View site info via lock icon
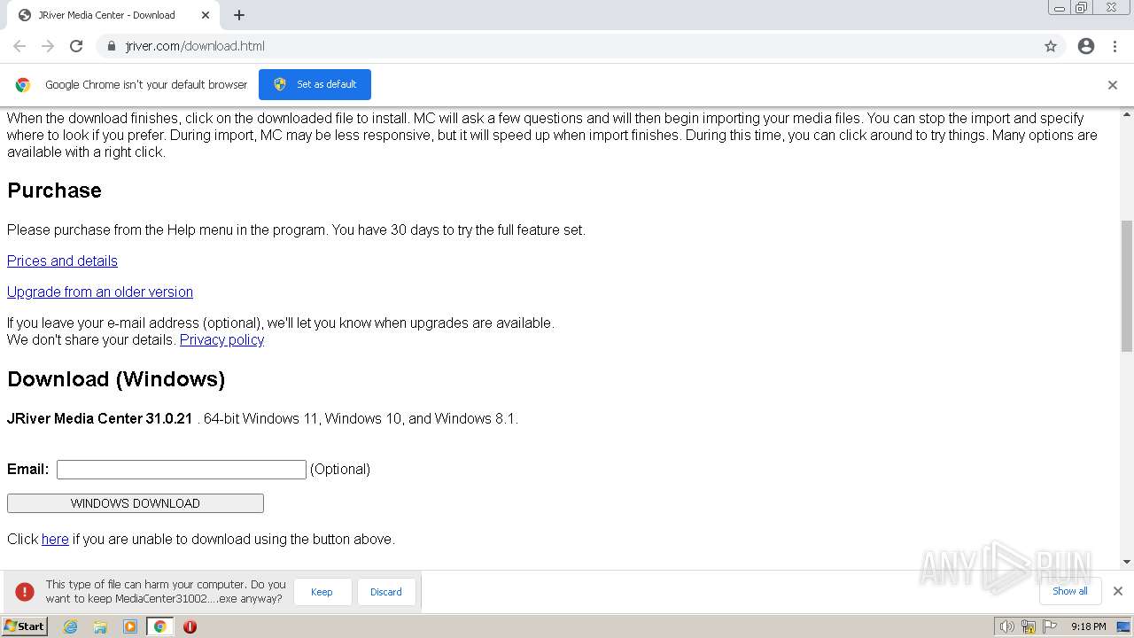This screenshot has height=638, width=1134. point(112,46)
